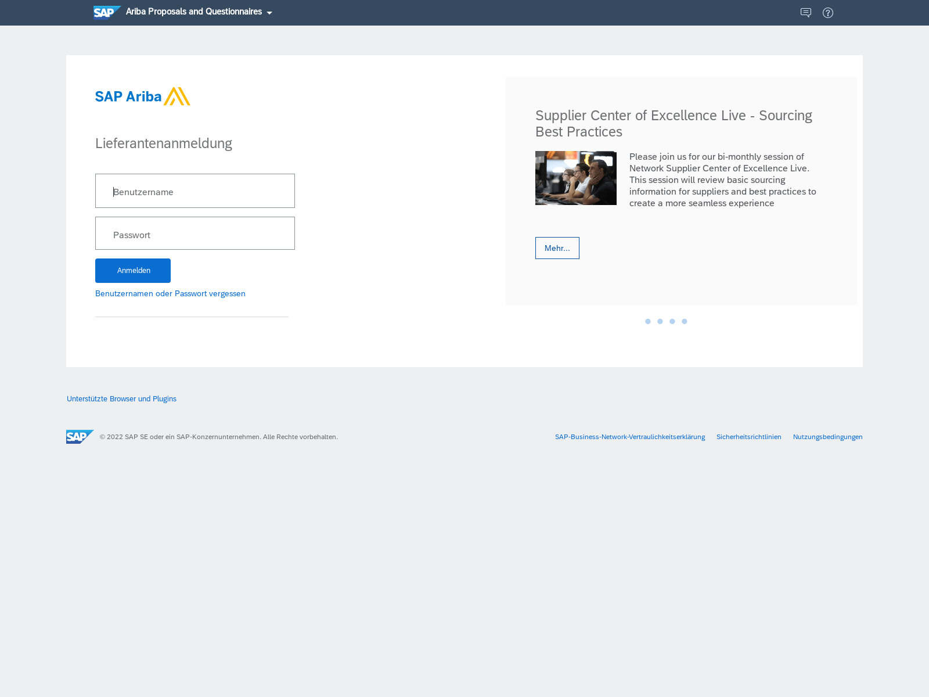This screenshot has width=929, height=697.
Task: Open Sicherheitsrichtlinien link
Action: 749,437
